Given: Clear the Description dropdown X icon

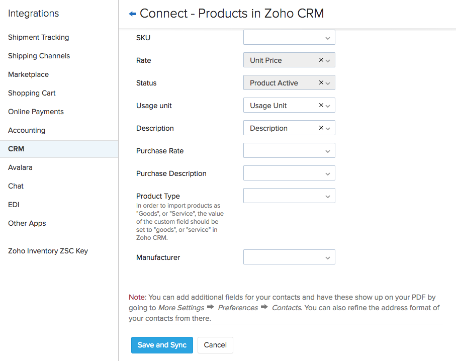Looking at the screenshot, I should pyautogui.click(x=321, y=128).
